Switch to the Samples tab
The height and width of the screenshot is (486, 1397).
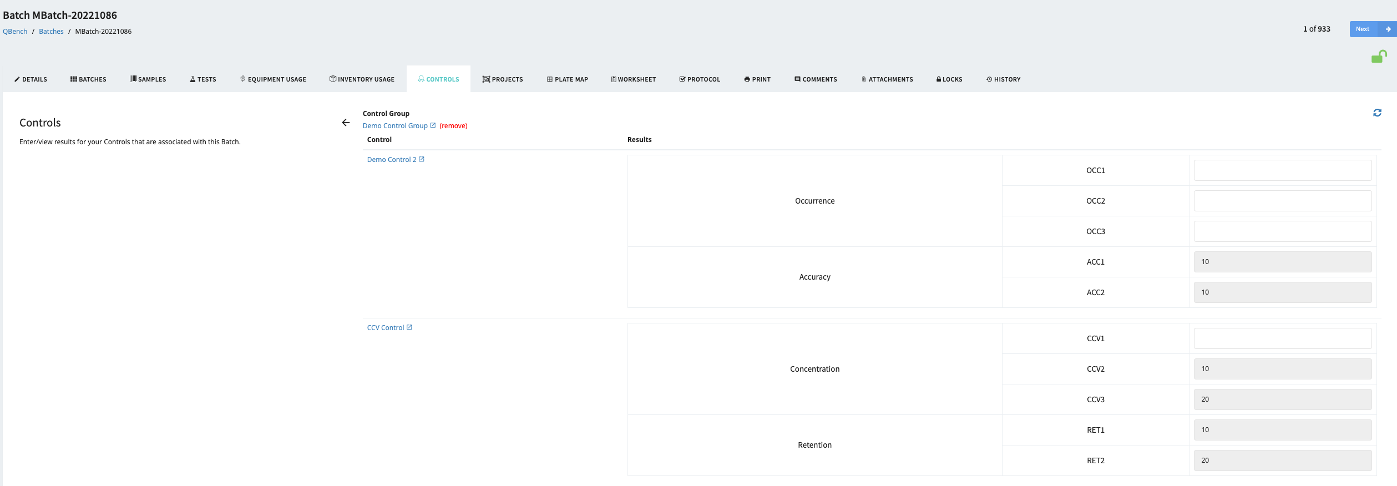point(148,79)
